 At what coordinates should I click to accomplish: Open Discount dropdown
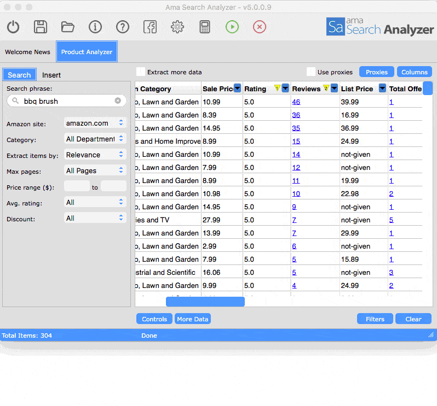95,218
